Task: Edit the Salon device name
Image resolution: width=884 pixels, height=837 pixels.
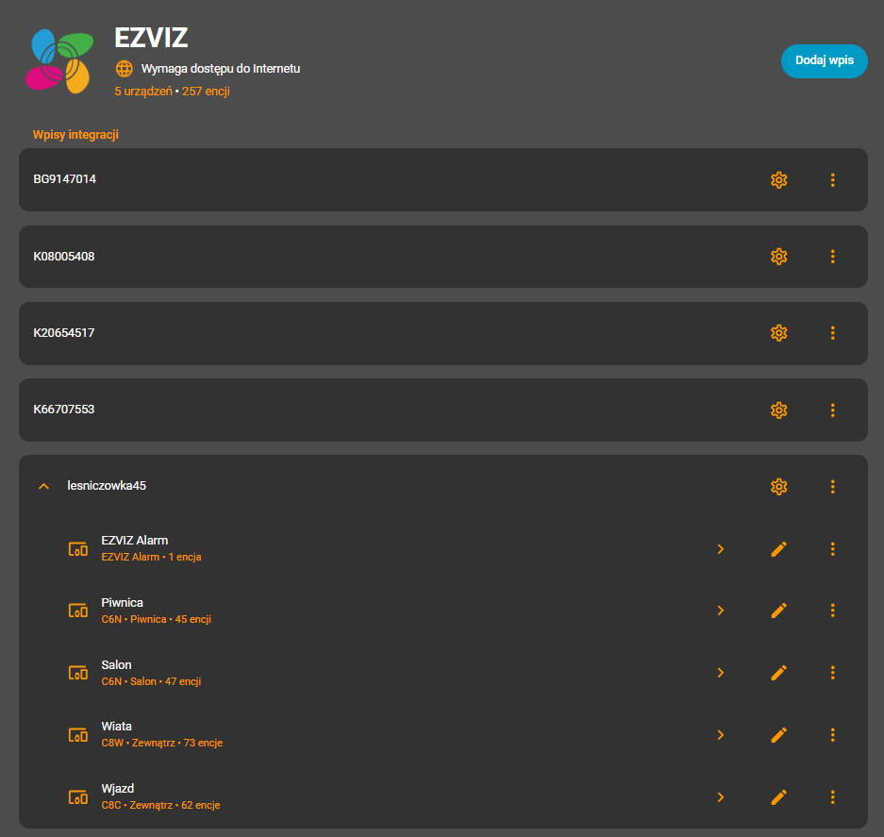Action: (x=778, y=673)
